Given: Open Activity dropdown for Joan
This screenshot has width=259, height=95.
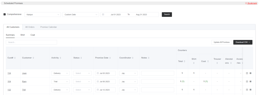Looking at the screenshot, I should click(x=60, y=73).
